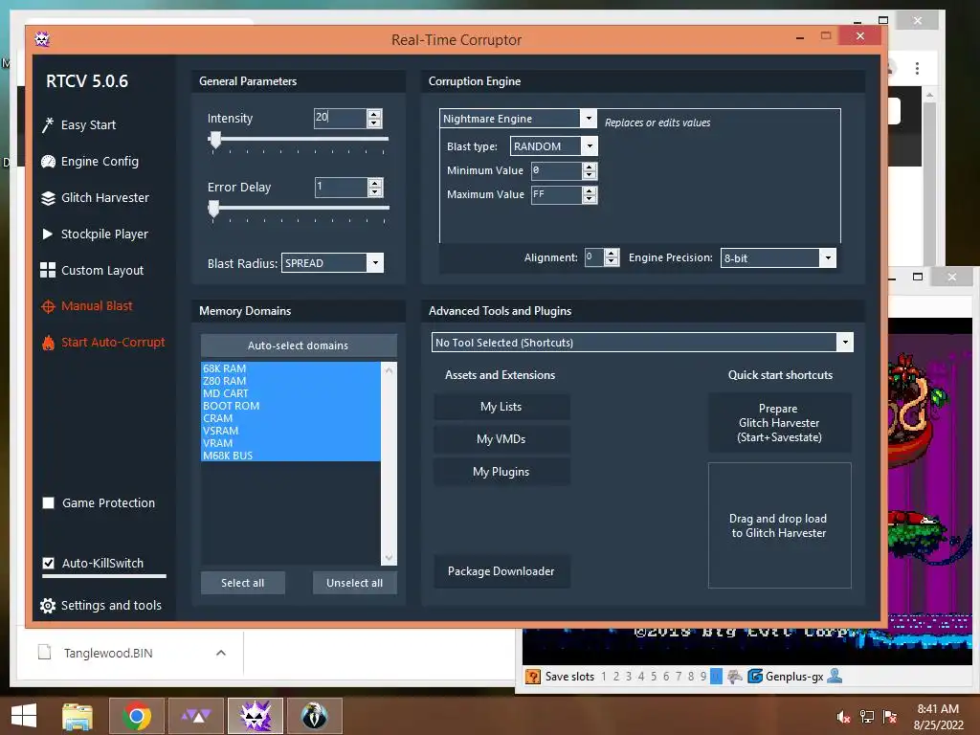Image resolution: width=980 pixels, height=735 pixels.
Task: Click the drag and drop load area
Action: 779,525
